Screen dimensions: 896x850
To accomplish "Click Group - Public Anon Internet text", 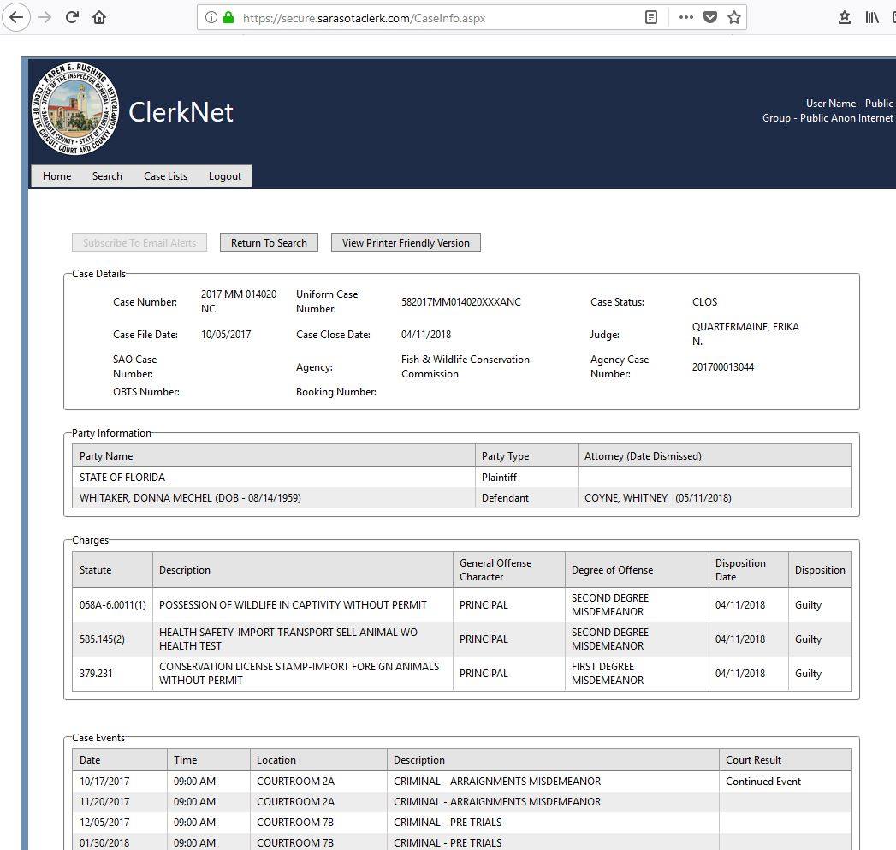I will click(x=828, y=118).
